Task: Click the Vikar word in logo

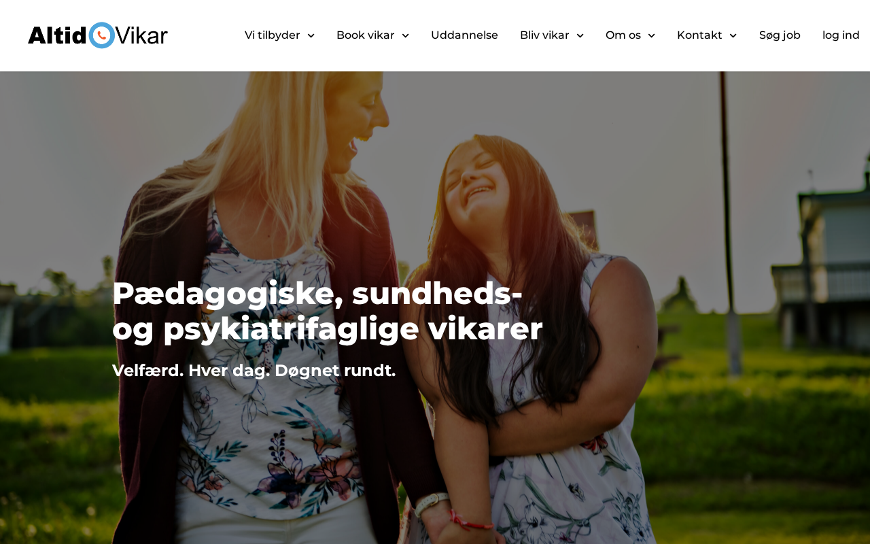Action: 141,35
